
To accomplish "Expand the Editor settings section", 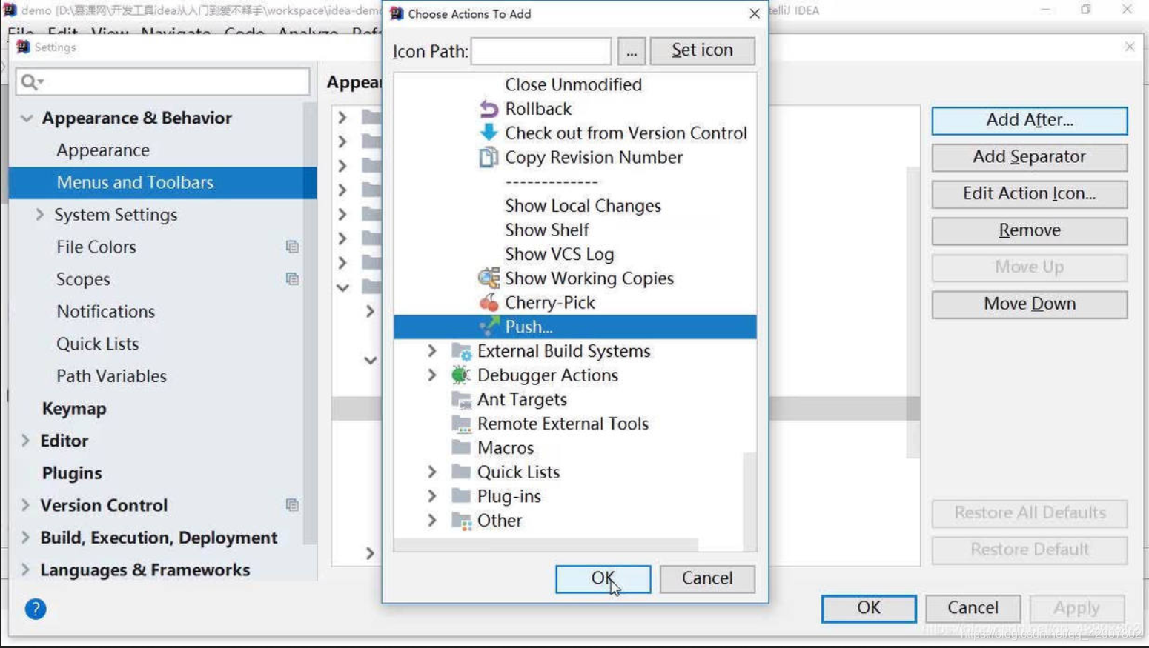I will [x=25, y=441].
